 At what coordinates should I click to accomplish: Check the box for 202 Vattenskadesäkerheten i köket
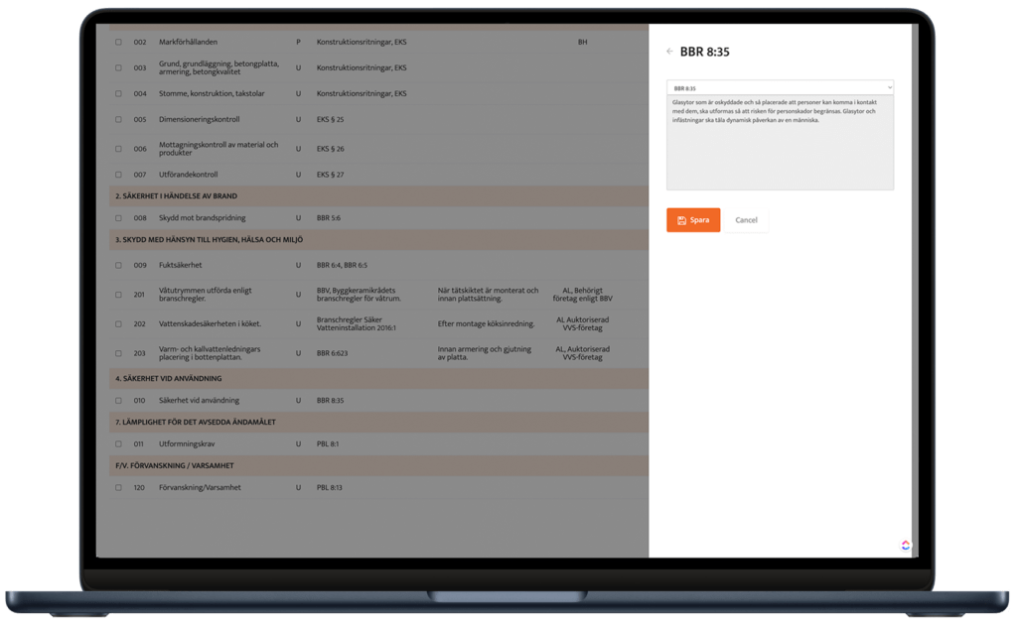point(118,324)
